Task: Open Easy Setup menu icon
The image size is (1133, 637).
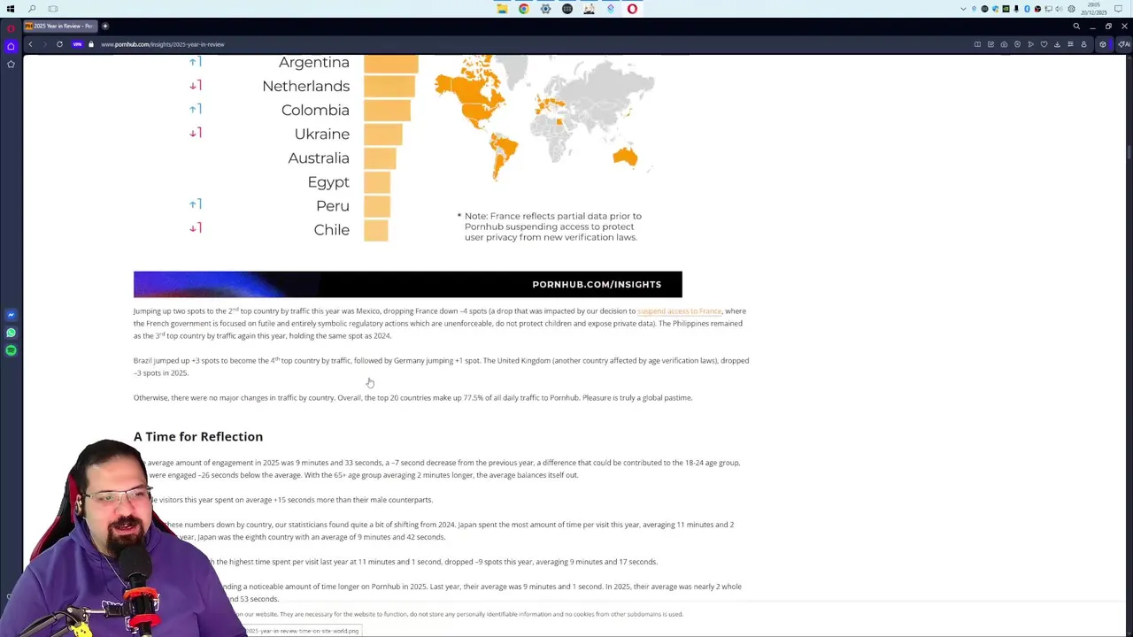Action: pyautogui.click(x=1070, y=44)
